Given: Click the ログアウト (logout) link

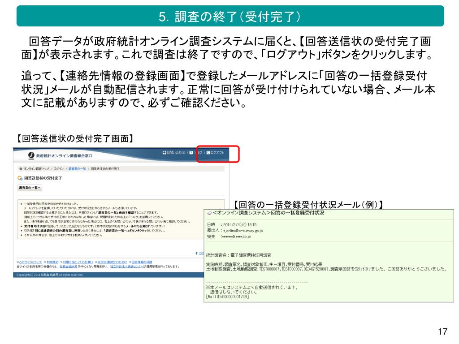Looking at the screenshot, I should coord(217,152).
